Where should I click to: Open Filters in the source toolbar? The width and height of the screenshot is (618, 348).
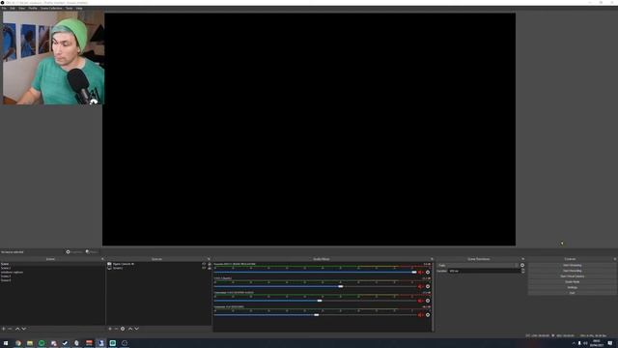92,251
